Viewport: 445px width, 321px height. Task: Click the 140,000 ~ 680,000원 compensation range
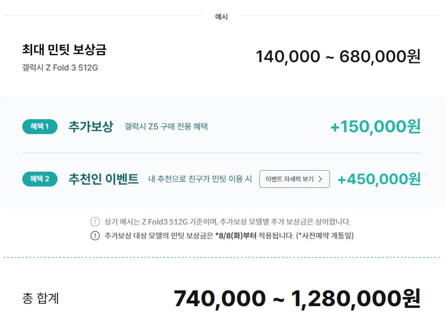point(339,56)
